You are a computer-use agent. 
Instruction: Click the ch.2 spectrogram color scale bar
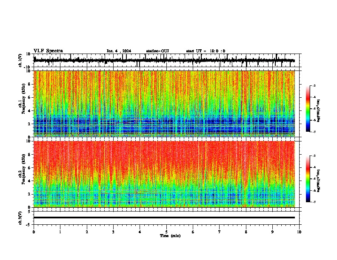[x=308, y=179]
